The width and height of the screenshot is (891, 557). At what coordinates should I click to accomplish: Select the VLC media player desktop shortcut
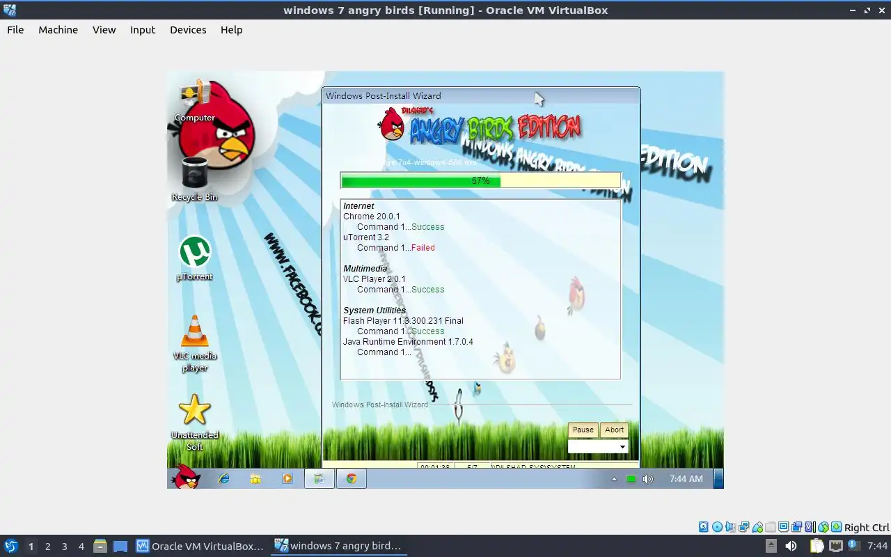[x=195, y=343]
